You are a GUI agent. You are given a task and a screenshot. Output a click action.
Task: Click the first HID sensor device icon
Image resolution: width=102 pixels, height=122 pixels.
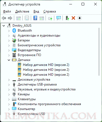click(19, 65)
